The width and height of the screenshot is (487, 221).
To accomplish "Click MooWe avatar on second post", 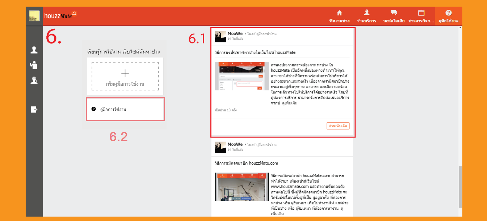I will (x=221, y=148).
